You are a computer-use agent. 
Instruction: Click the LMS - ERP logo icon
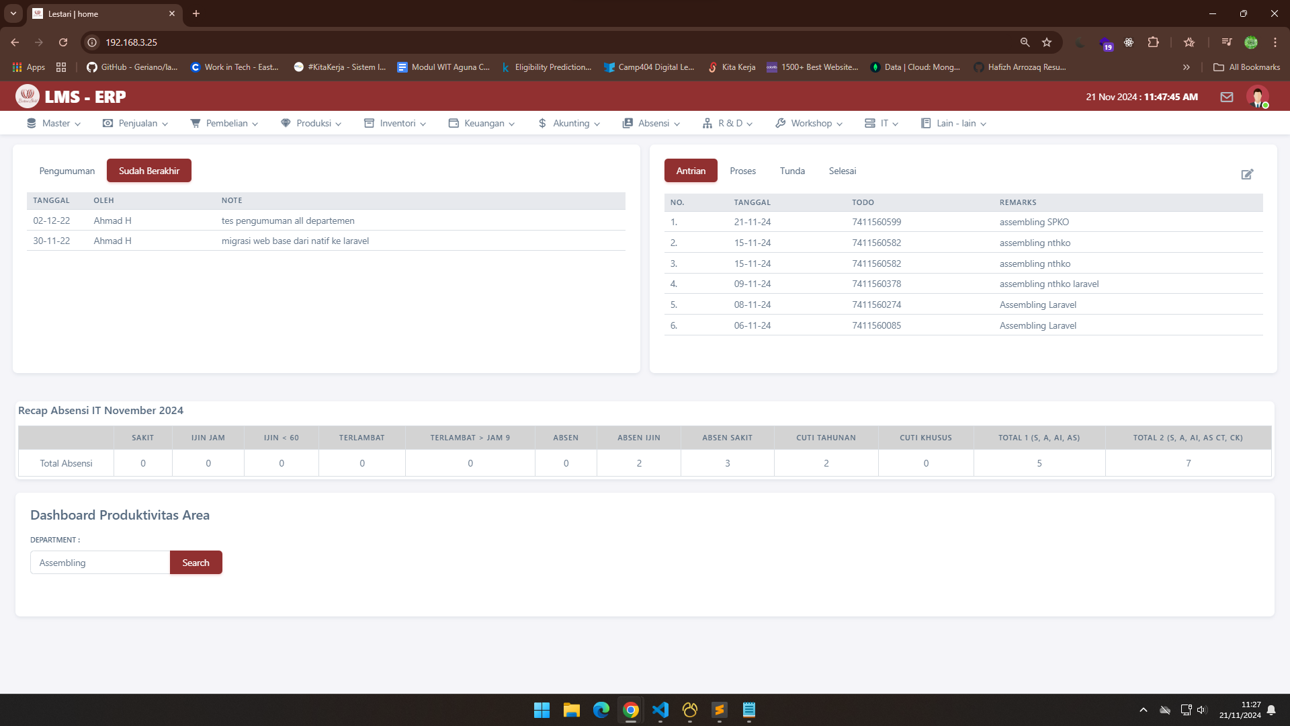pyautogui.click(x=28, y=97)
